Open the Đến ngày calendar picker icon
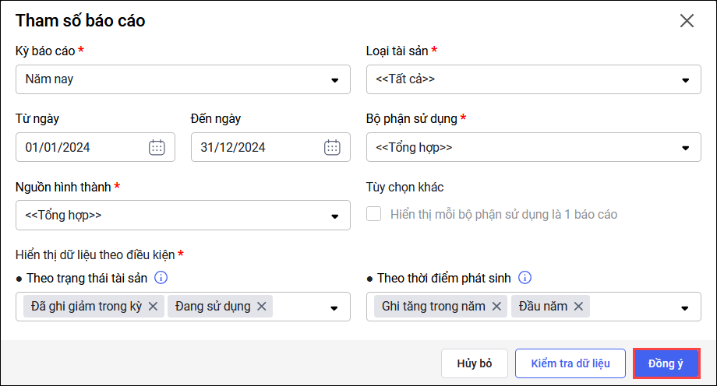Viewport: 717px width, 386px height. [x=332, y=147]
